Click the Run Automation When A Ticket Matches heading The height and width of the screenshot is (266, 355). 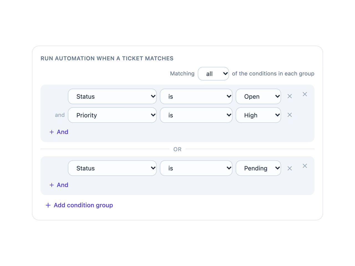click(107, 58)
